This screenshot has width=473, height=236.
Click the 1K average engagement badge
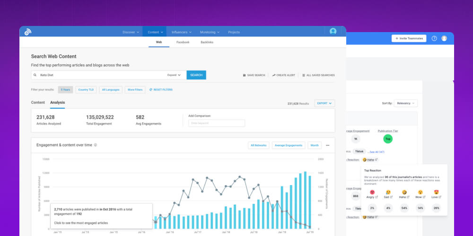pos(356,139)
